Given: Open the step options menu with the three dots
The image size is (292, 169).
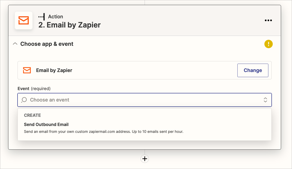Looking at the screenshot, I should (268, 20).
